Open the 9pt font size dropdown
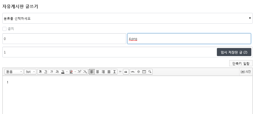 (30, 72)
